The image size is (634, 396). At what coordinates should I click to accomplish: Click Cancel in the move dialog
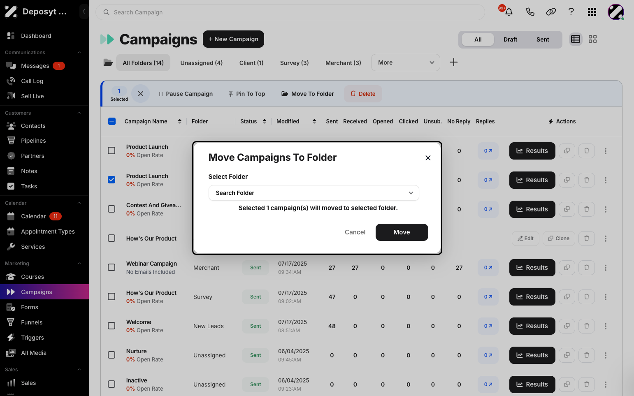355,232
